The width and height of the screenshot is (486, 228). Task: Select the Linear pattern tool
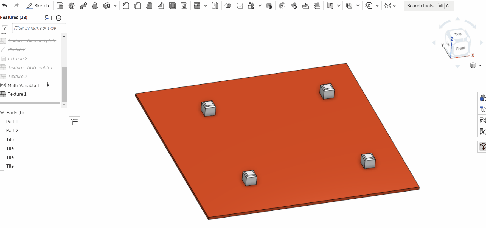pyautogui.click(x=197, y=6)
